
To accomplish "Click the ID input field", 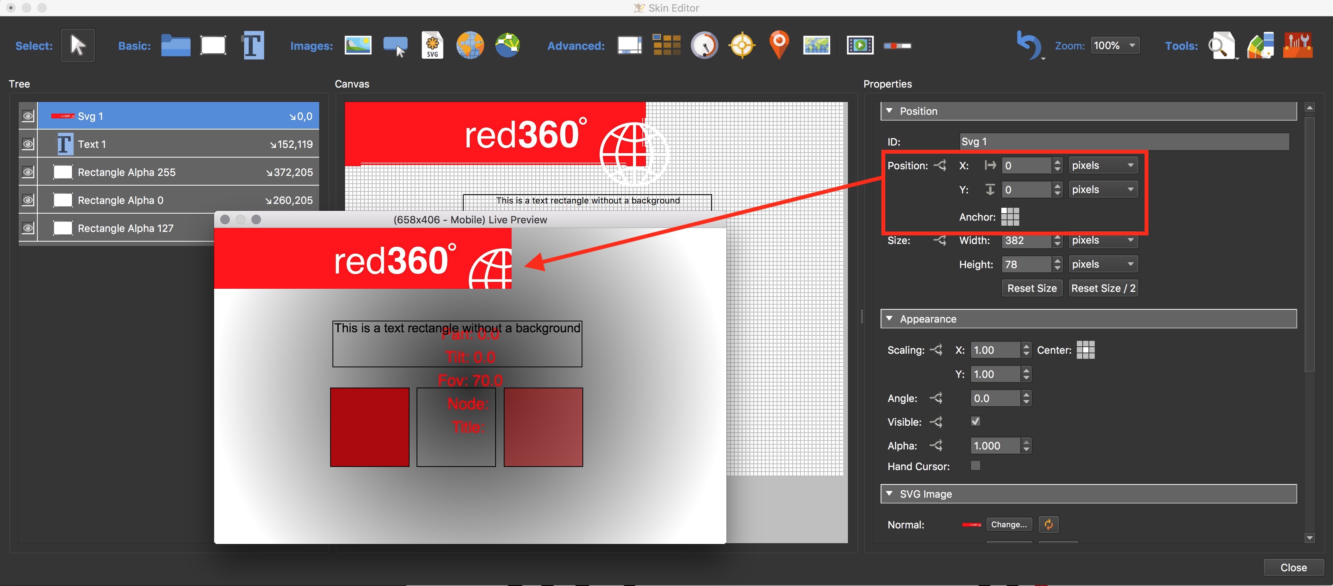I will coord(1124,141).
